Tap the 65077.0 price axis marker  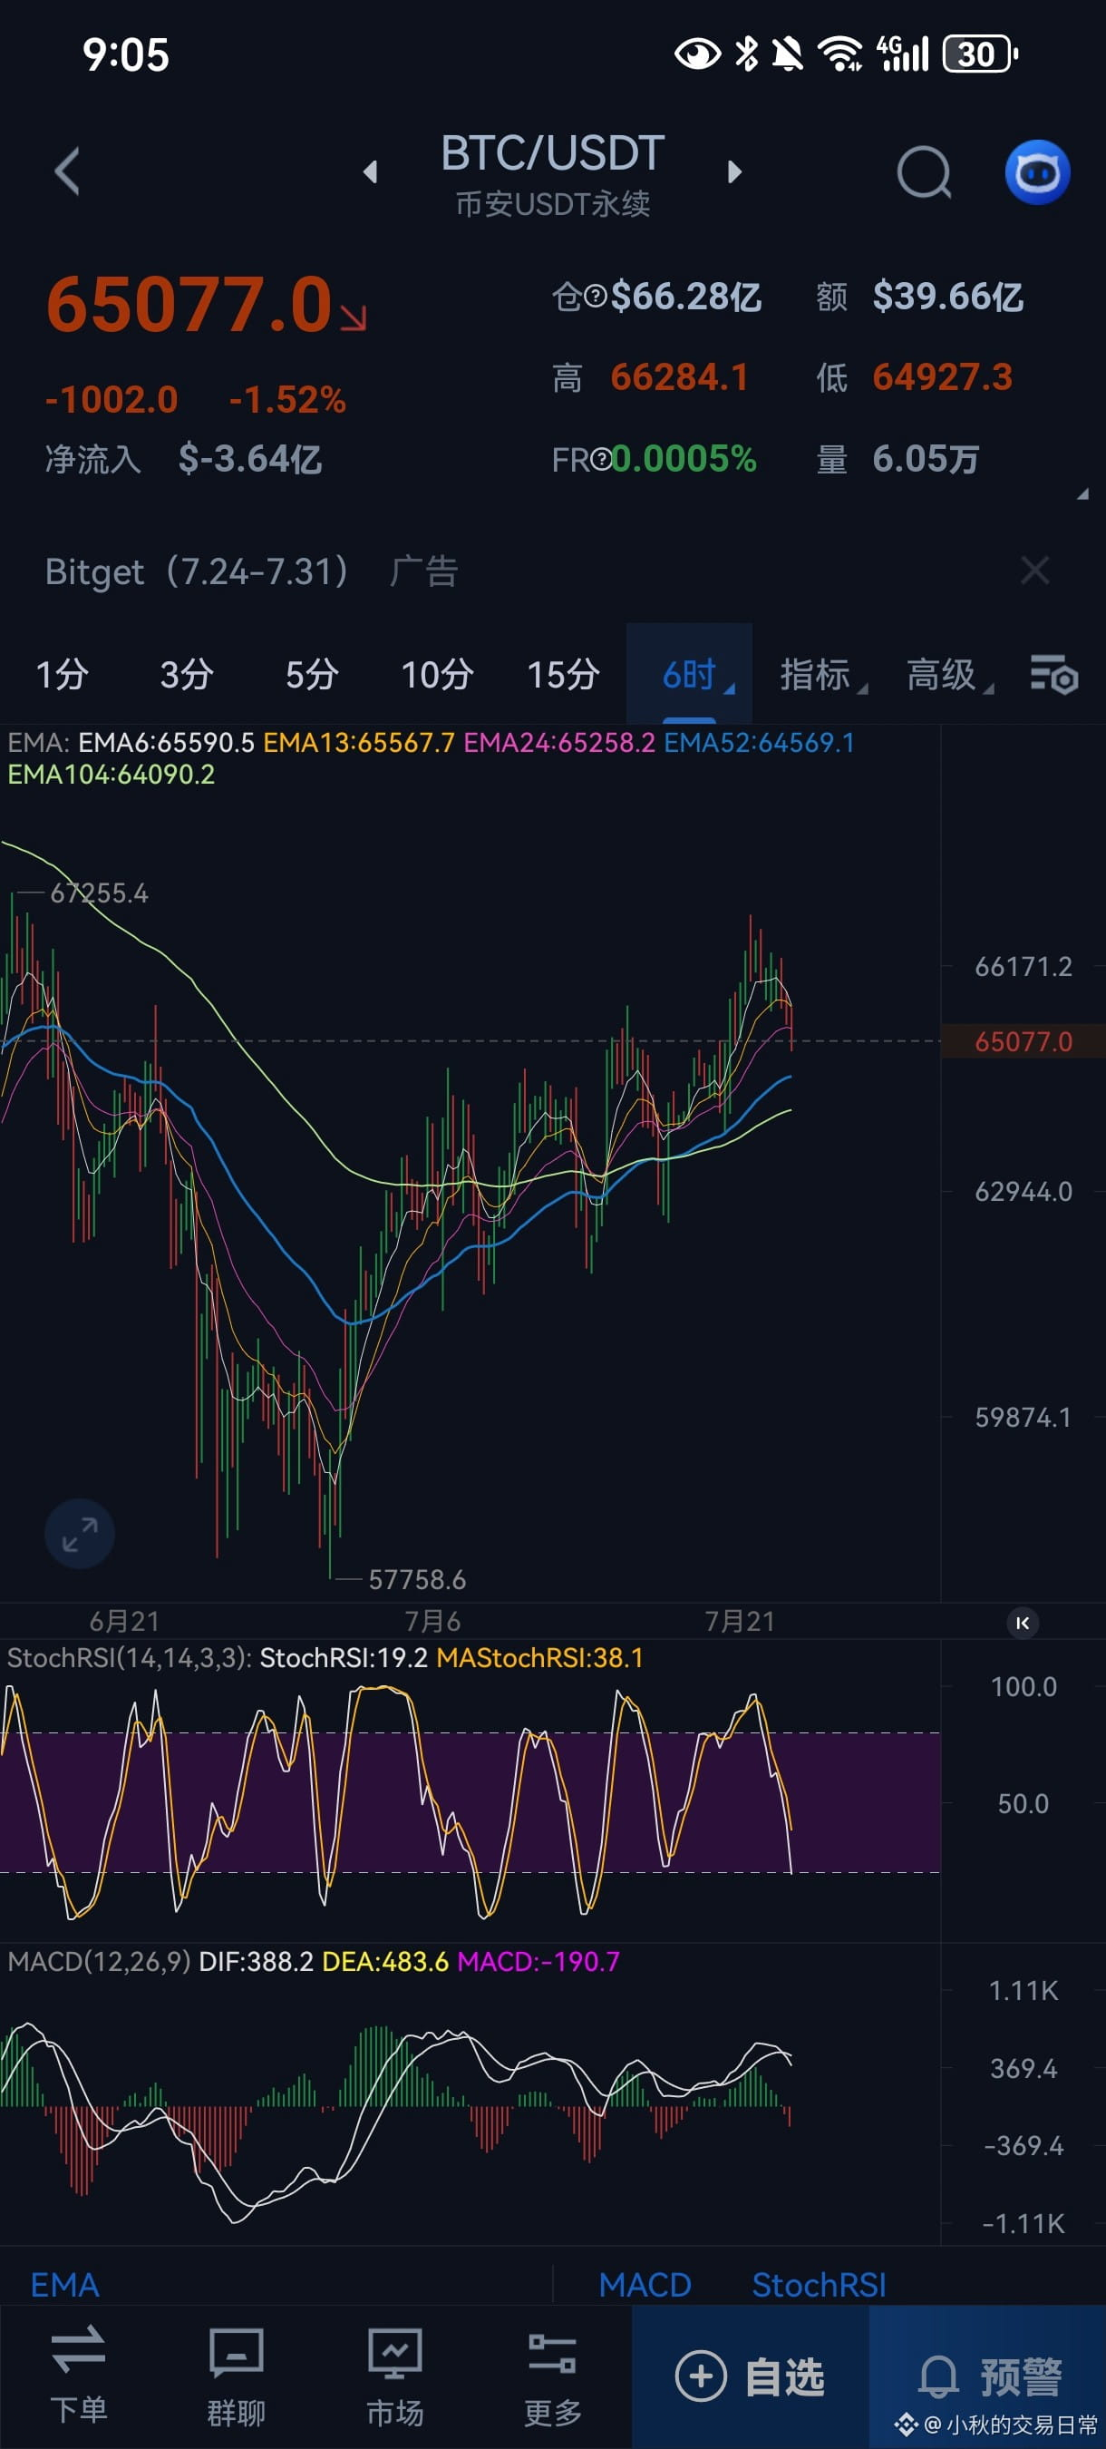click(1024, 1042)
